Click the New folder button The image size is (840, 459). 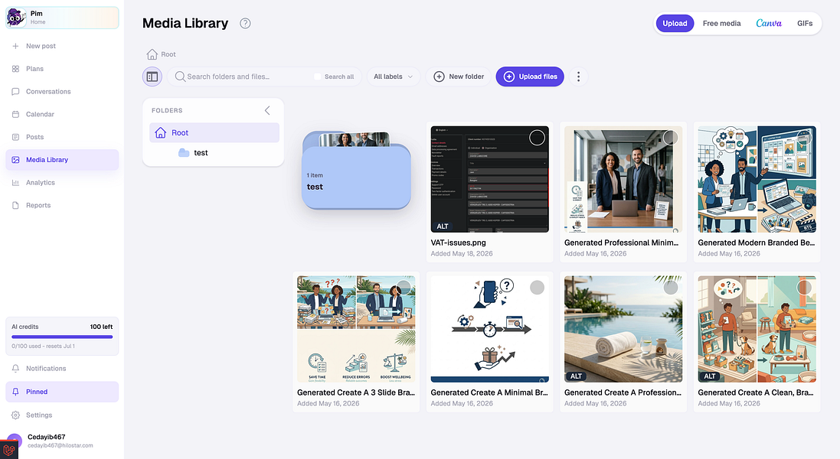(459, 76)
